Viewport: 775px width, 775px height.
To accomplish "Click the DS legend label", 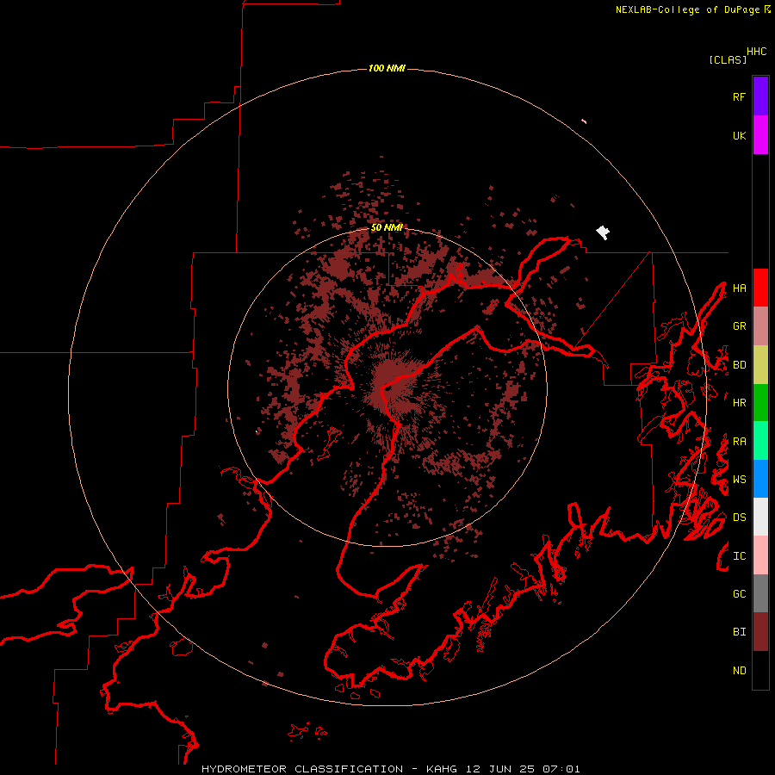I will coord(739,518).
